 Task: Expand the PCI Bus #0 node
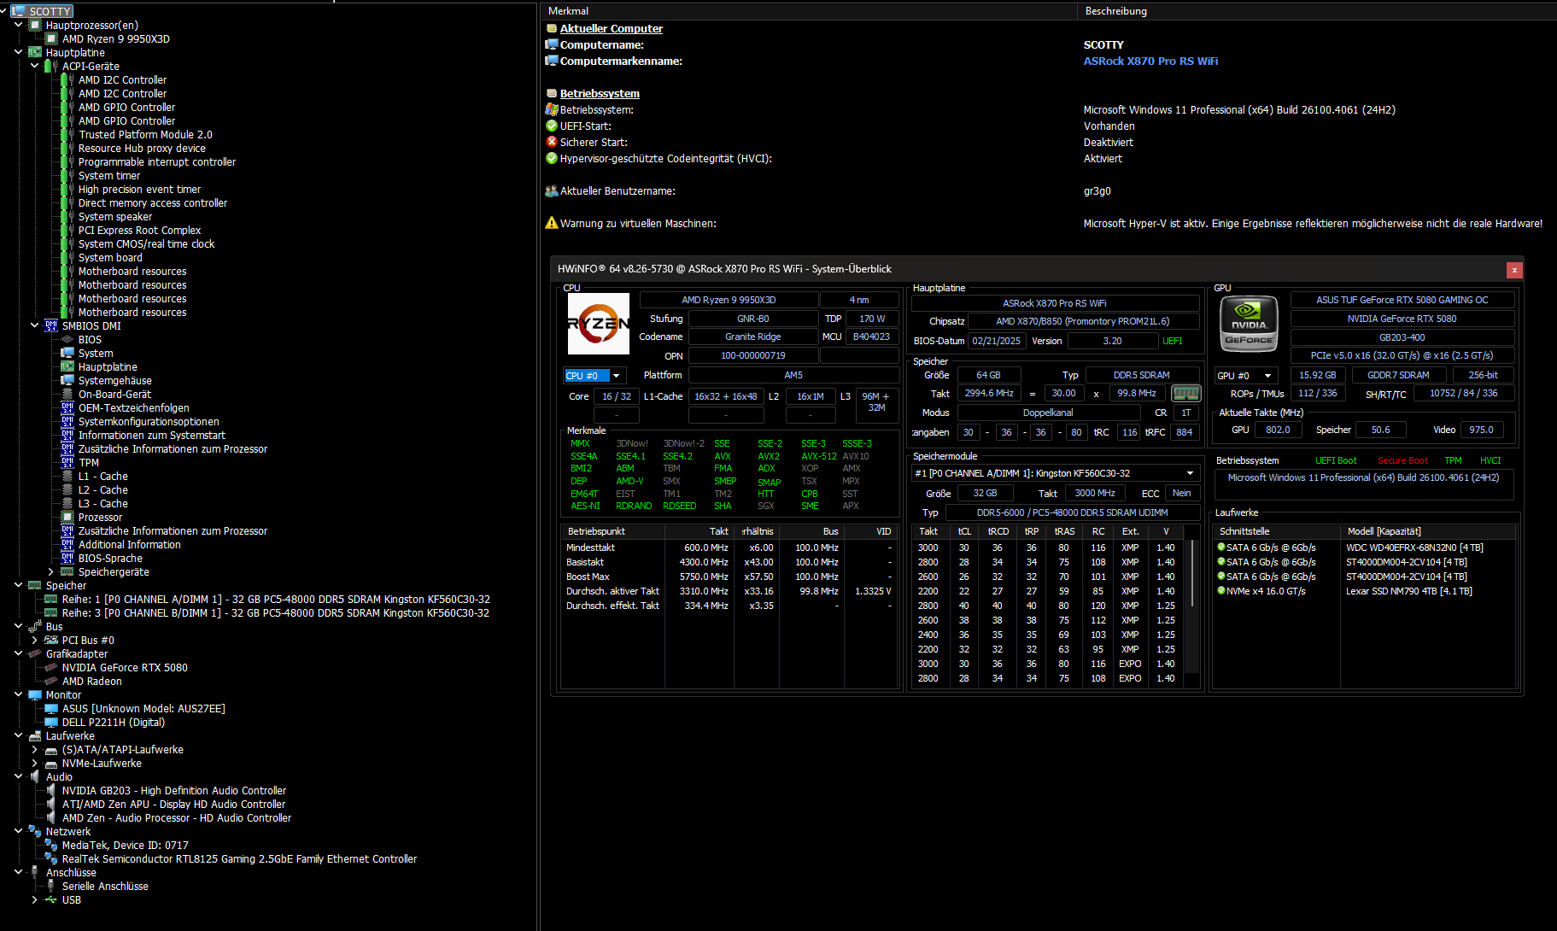35,640
